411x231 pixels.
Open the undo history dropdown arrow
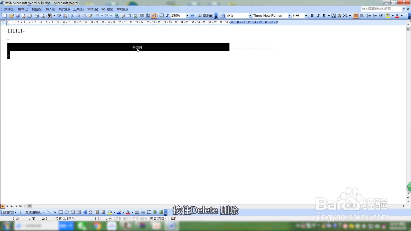tap(102, 16)
